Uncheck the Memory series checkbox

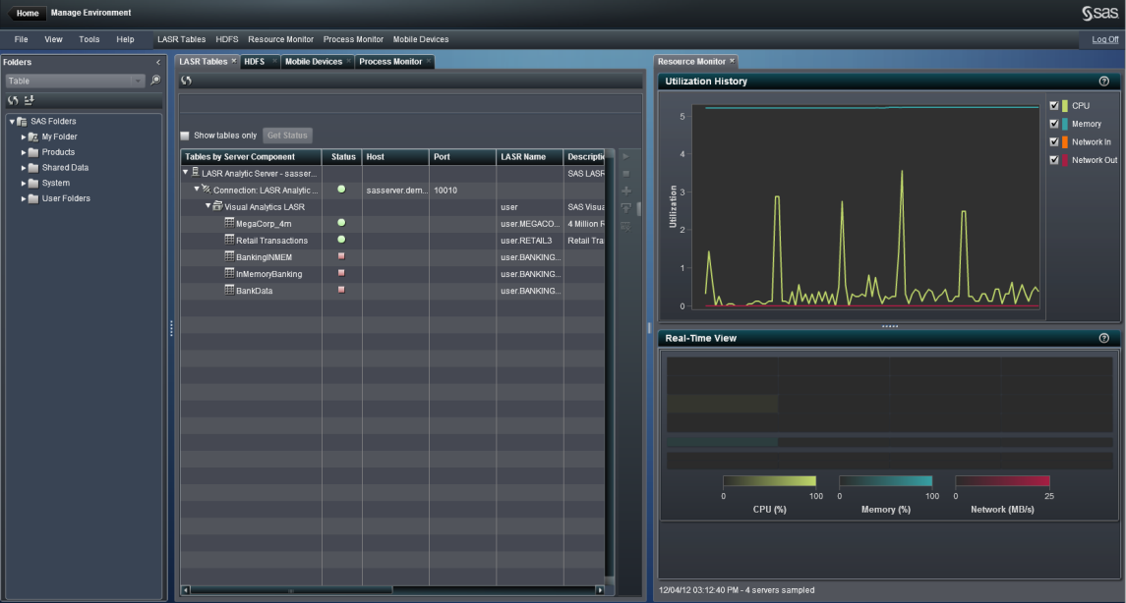pos(1054,124)
